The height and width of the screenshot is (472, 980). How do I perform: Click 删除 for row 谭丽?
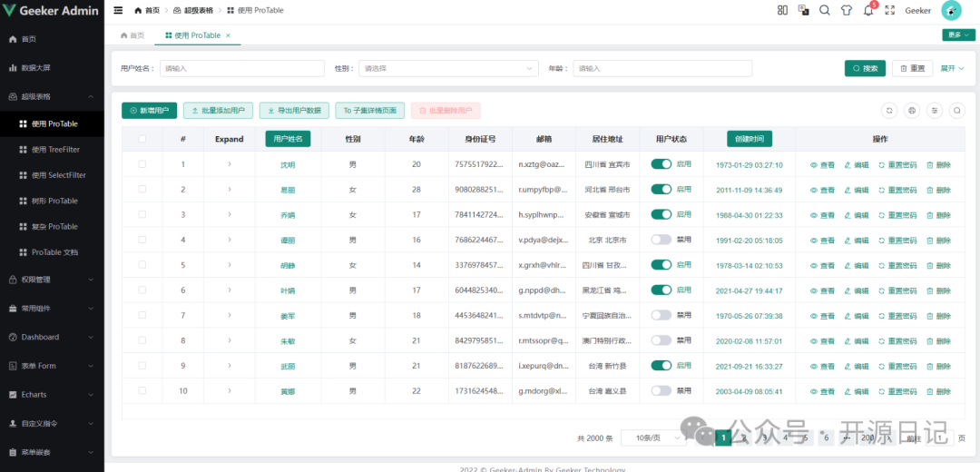(x=939, y=240)
